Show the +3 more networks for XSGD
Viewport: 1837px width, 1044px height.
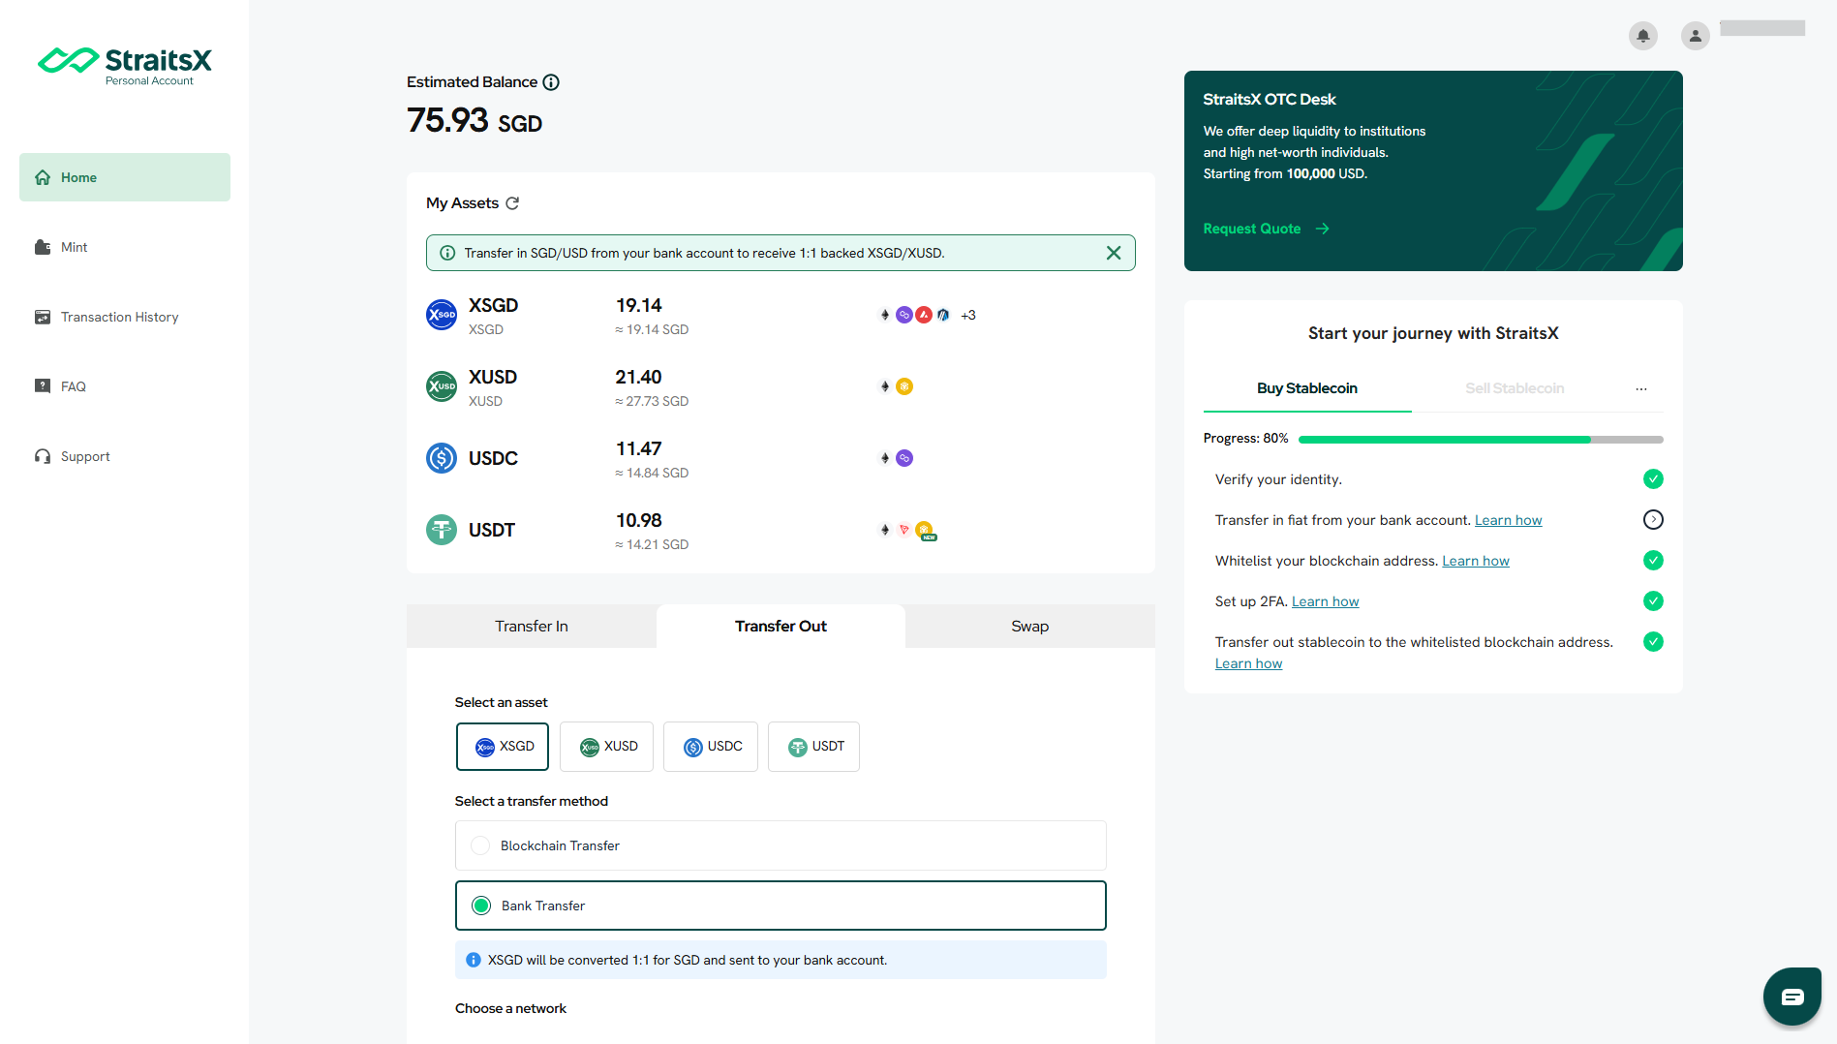(968, 315)
